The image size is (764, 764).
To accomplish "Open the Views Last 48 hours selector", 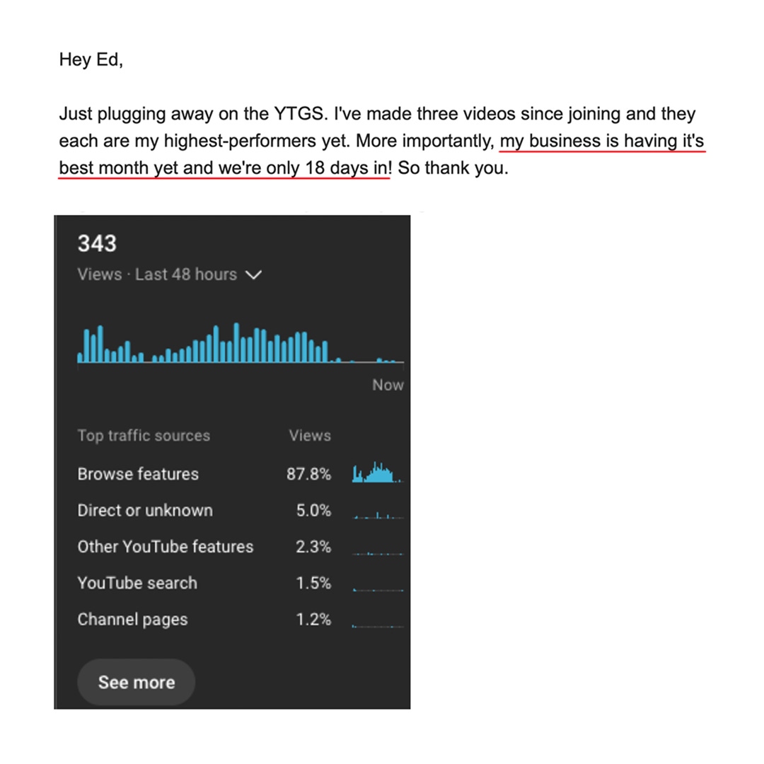I will (x=170, y=274).
